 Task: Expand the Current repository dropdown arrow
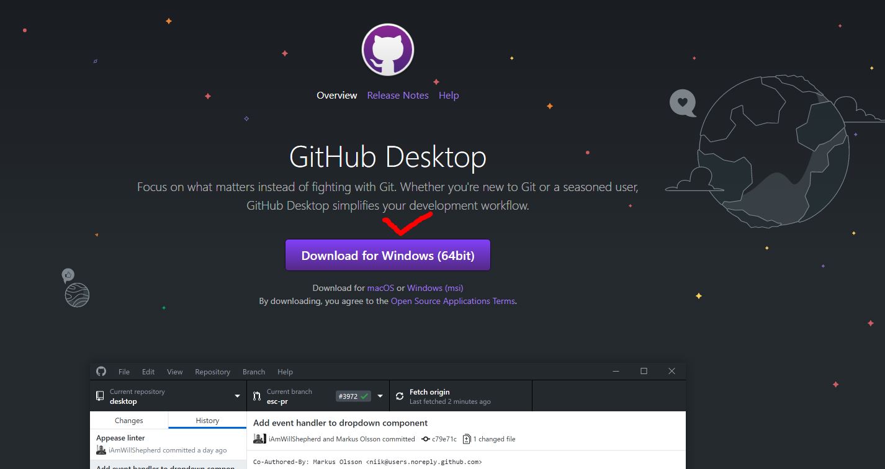pos(237,396)
